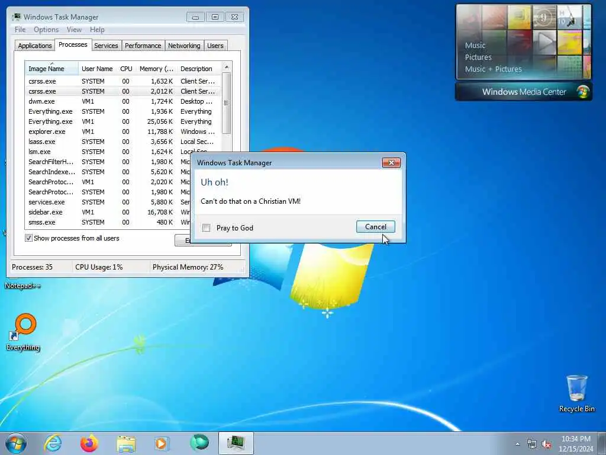Select the Everything desktop shortcut

click(x=23, y=332)
